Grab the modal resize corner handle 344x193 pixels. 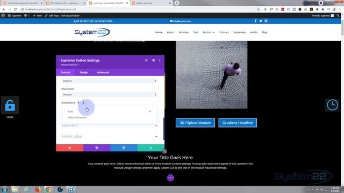(164, 151)
